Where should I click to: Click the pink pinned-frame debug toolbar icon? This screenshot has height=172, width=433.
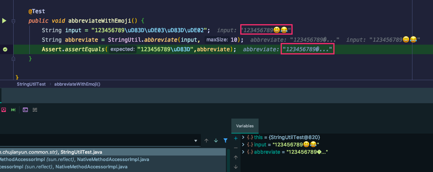(4, 110)
